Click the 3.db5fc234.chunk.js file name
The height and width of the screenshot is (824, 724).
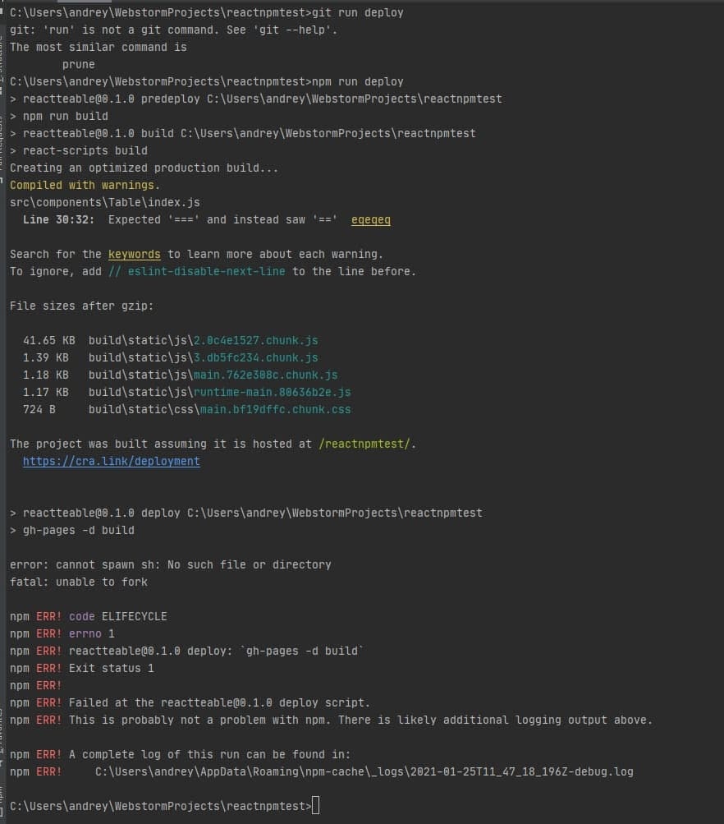tap(255, 358)
